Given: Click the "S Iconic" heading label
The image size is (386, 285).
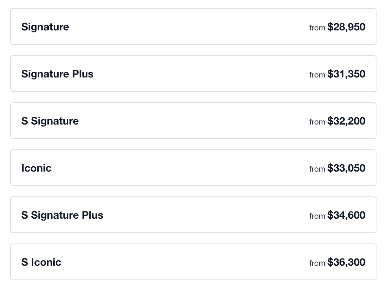Looking at the screenshot, I should click(x=41, y=262).
